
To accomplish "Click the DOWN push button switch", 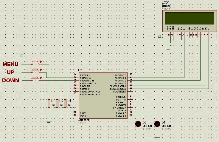I will (35, 79).
